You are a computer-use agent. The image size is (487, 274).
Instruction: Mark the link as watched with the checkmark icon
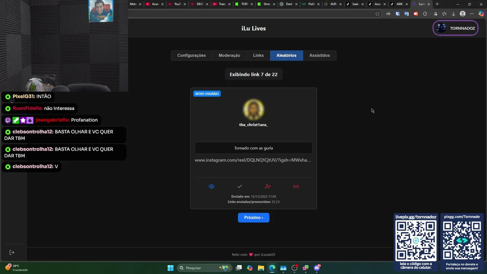point(240,186)
